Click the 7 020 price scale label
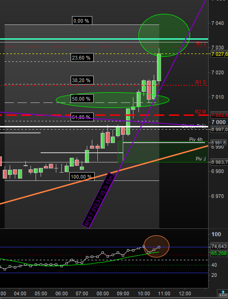This screenshot has height=299, width=228. coord(217,72)
